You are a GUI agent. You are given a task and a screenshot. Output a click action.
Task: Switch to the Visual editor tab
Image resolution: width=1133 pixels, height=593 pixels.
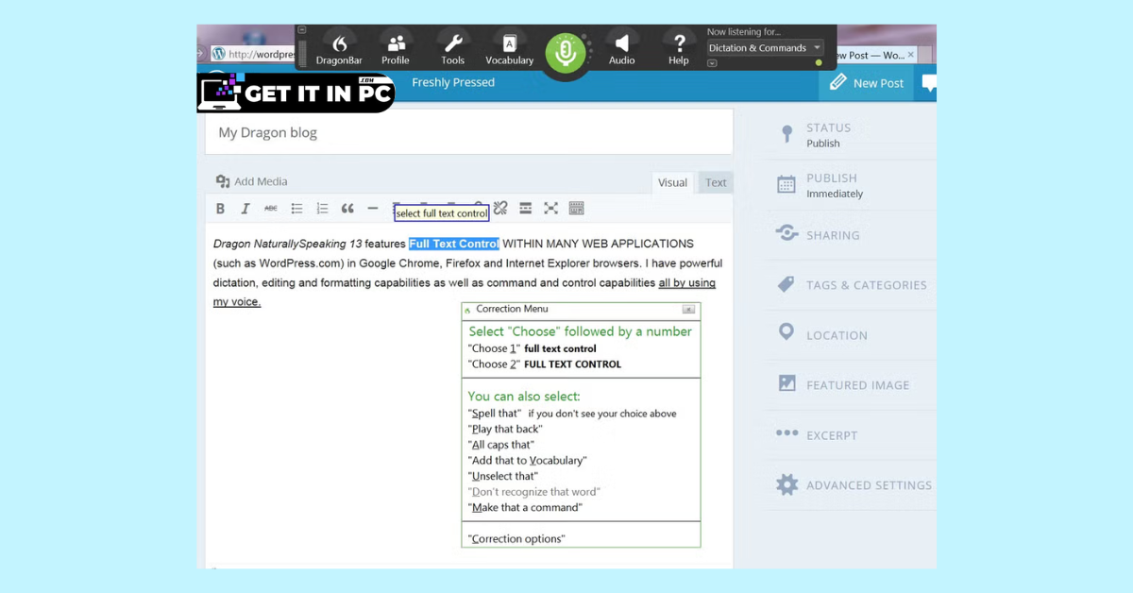673,182
